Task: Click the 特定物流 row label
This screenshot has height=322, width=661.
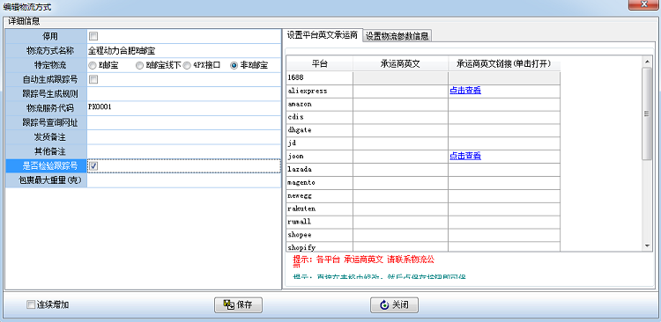Action: coord(46,65)
